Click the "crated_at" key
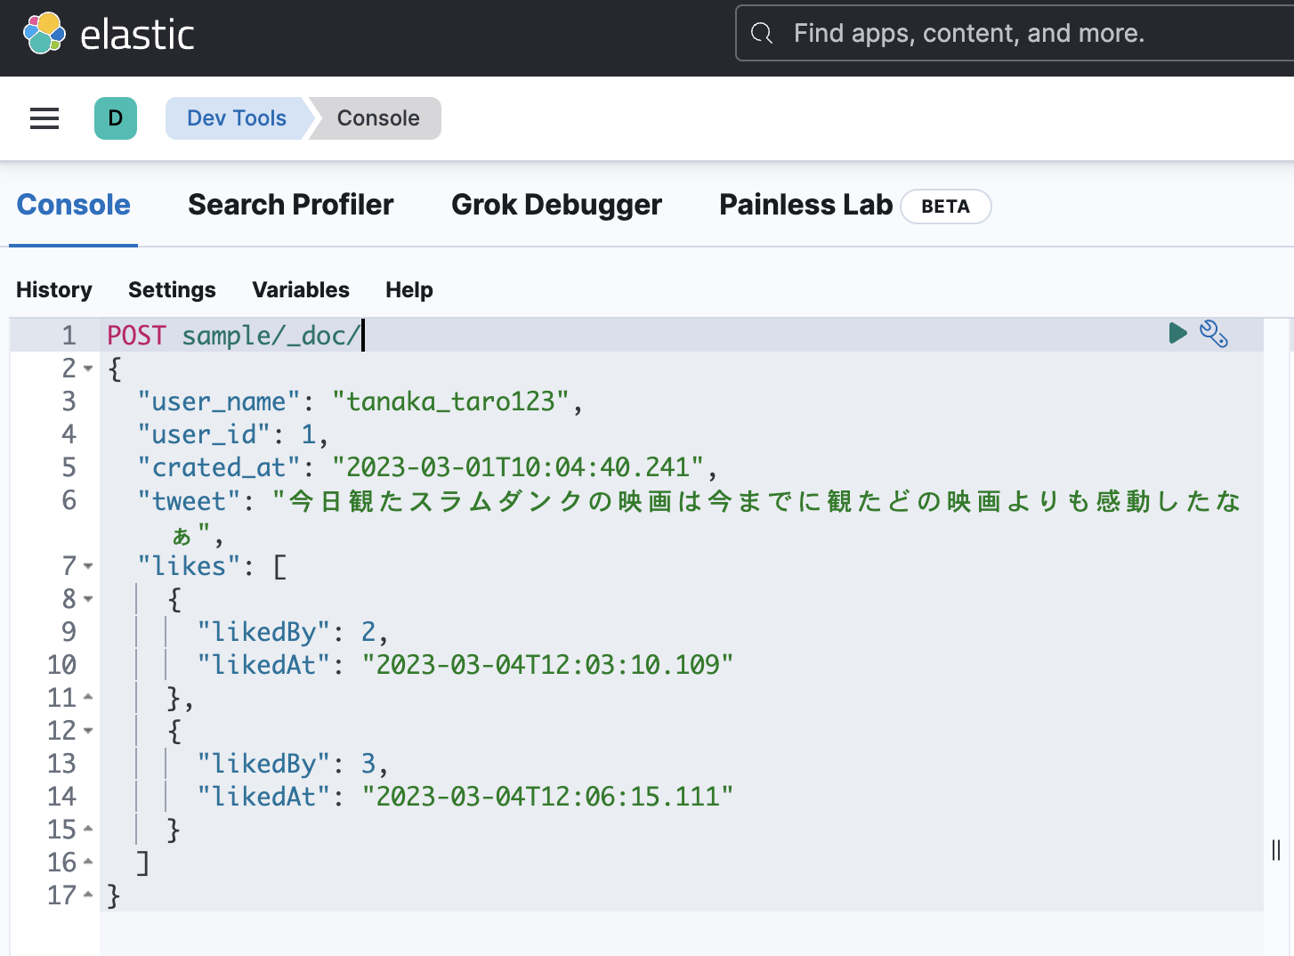This screenshot has width=1294, height=956. [219, 467]
